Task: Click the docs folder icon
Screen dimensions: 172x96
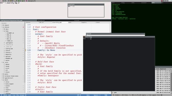Action: tap(4, 29)
